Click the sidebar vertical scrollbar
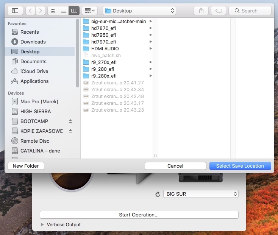The width and height of the screenshot is (278, 235). (x=78, y=53)
